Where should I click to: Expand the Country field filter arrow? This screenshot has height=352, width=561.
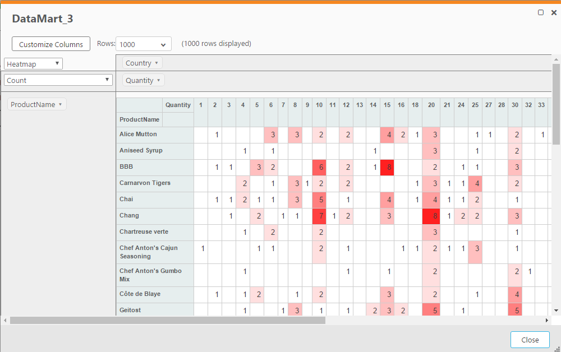click(x=157, y=63)
